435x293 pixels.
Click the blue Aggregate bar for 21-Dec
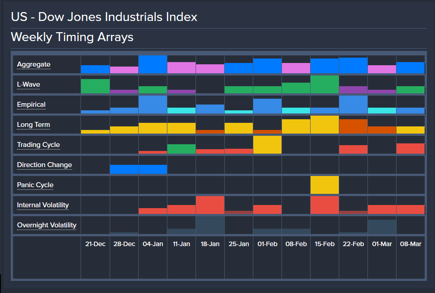point(95,69)
